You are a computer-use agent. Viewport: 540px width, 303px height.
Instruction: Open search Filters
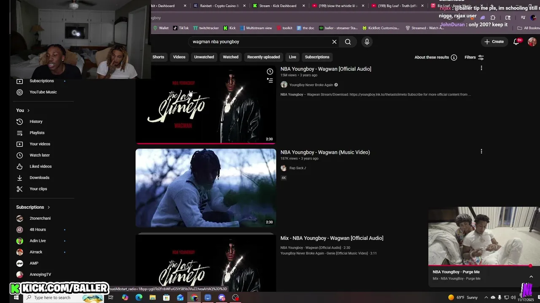tap(474, 57)
